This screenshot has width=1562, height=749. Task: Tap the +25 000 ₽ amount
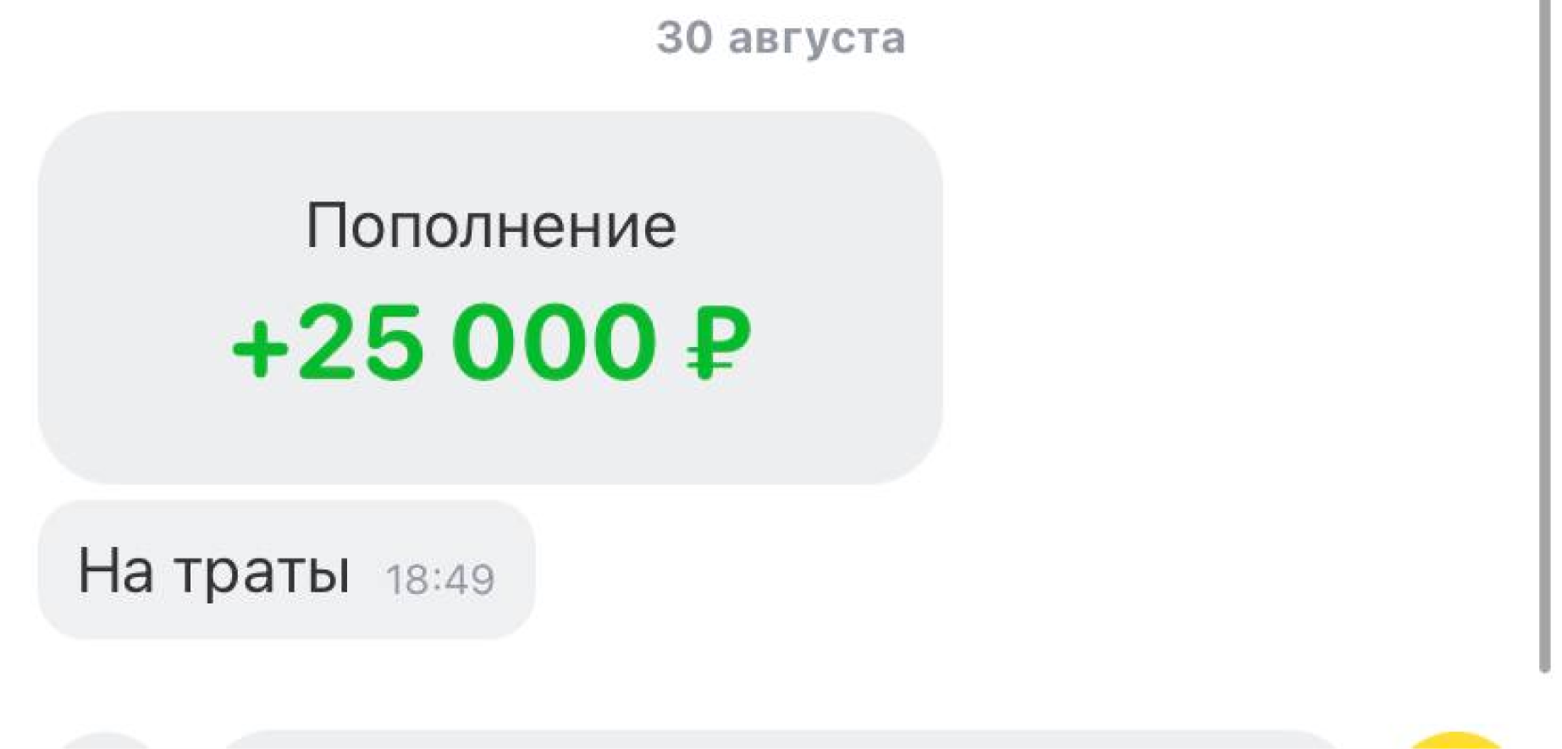click(491, 343)
